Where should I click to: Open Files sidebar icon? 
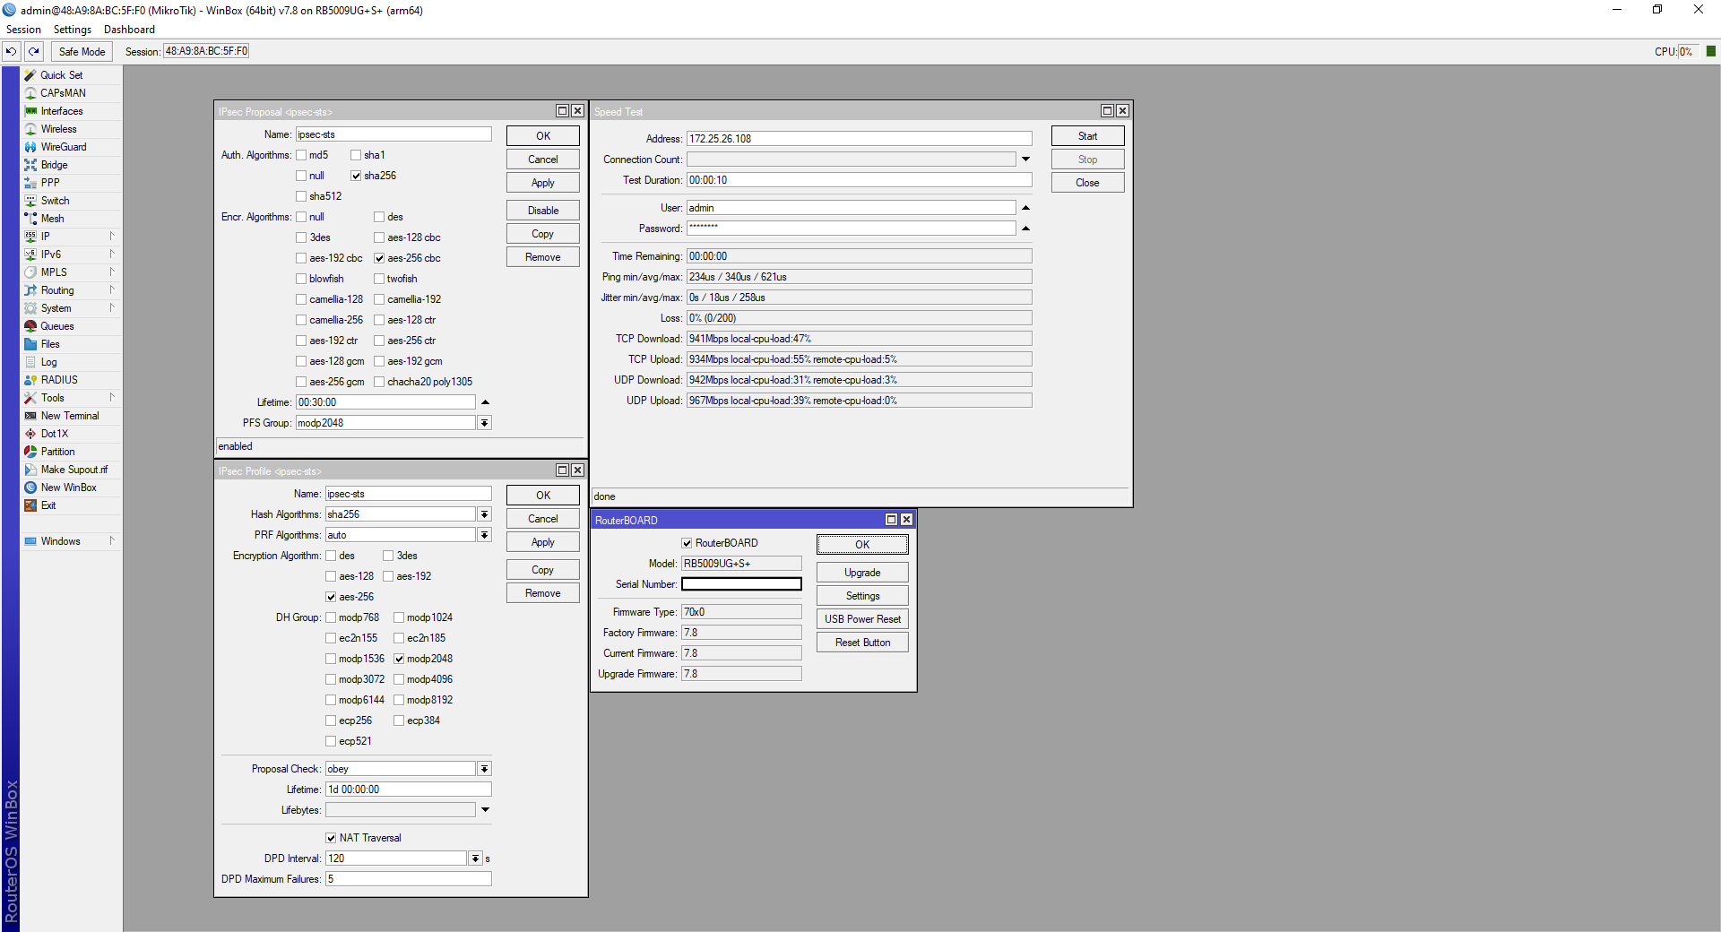point(30,344)
